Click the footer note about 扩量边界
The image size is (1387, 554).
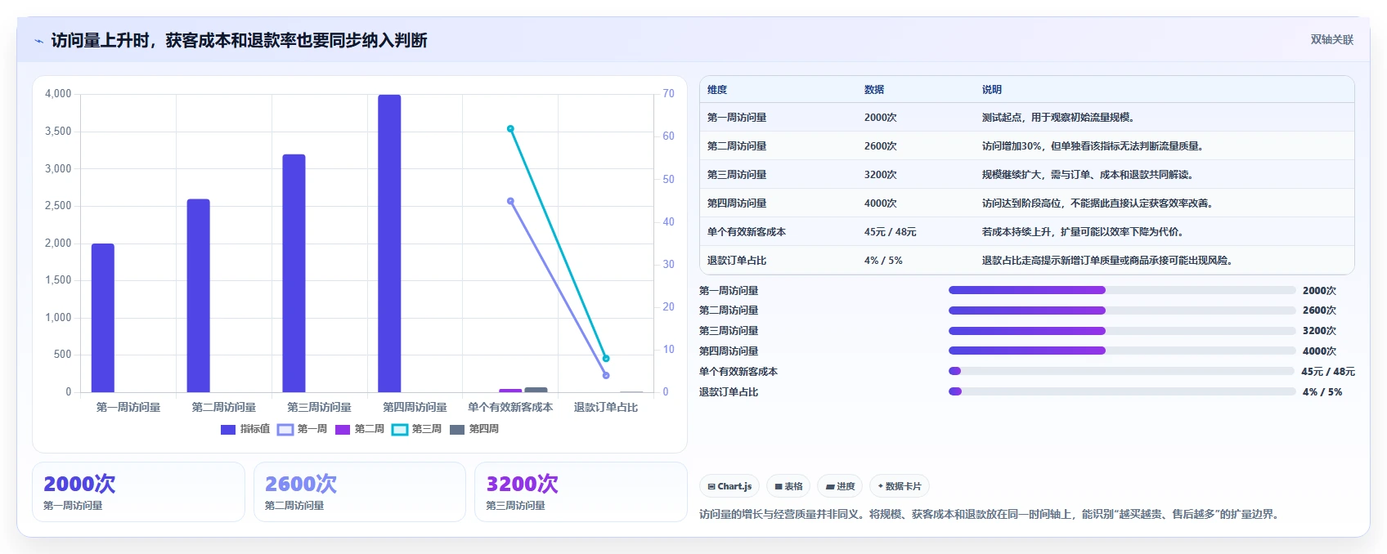pos(990,514)
